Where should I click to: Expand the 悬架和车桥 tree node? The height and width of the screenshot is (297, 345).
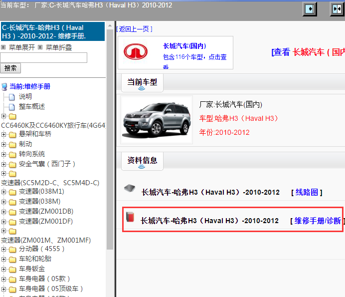point(3,134)
